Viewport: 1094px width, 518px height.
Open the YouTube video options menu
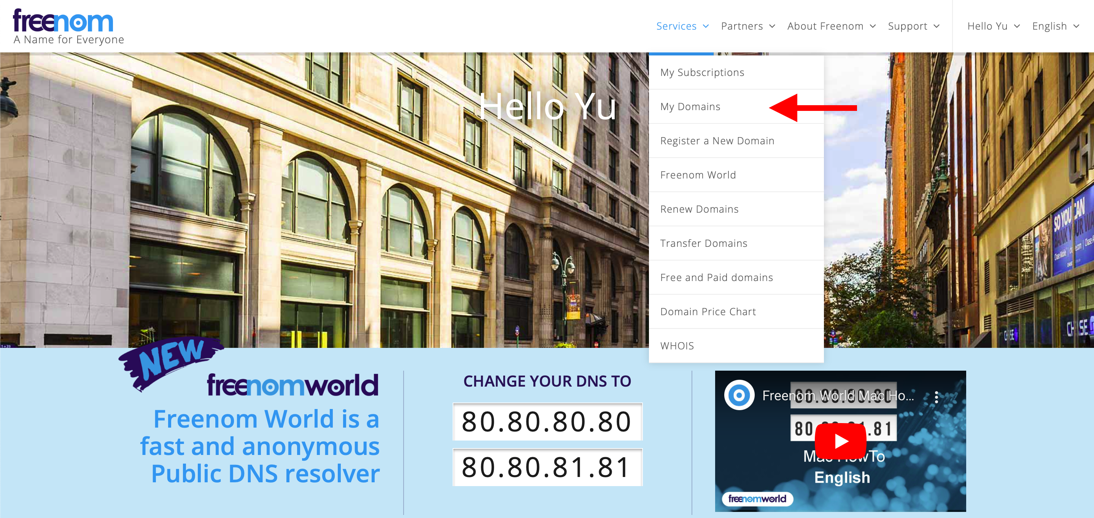[x=936, y=397]
